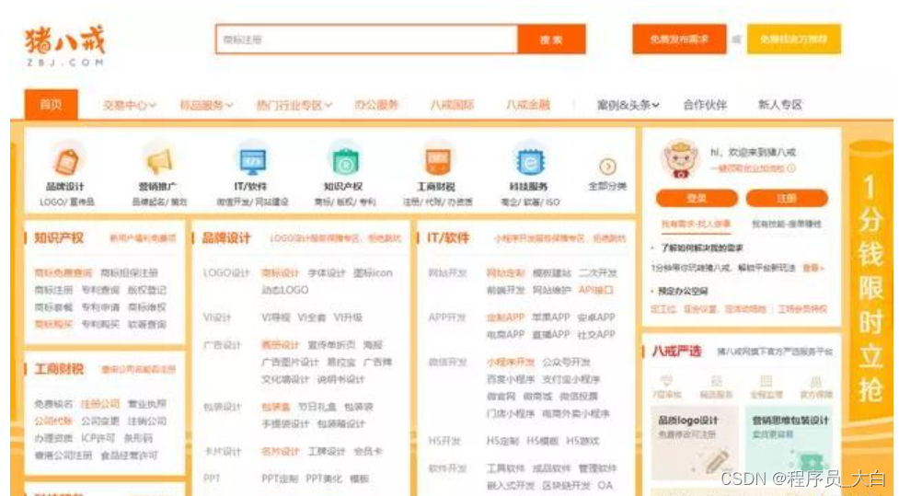899x496 pixels.
Task: Click the yellow 免费 recommendation button
Action: click(793, 39)
